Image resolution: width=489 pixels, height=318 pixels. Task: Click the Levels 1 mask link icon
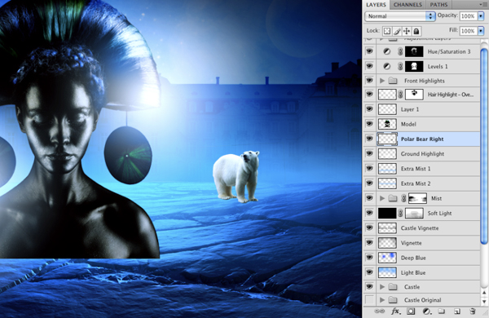[x=400, y=66]
